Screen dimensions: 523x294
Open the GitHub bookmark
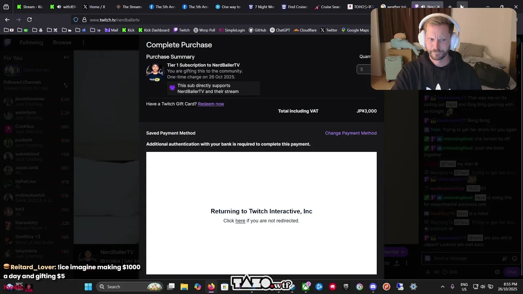257,30
